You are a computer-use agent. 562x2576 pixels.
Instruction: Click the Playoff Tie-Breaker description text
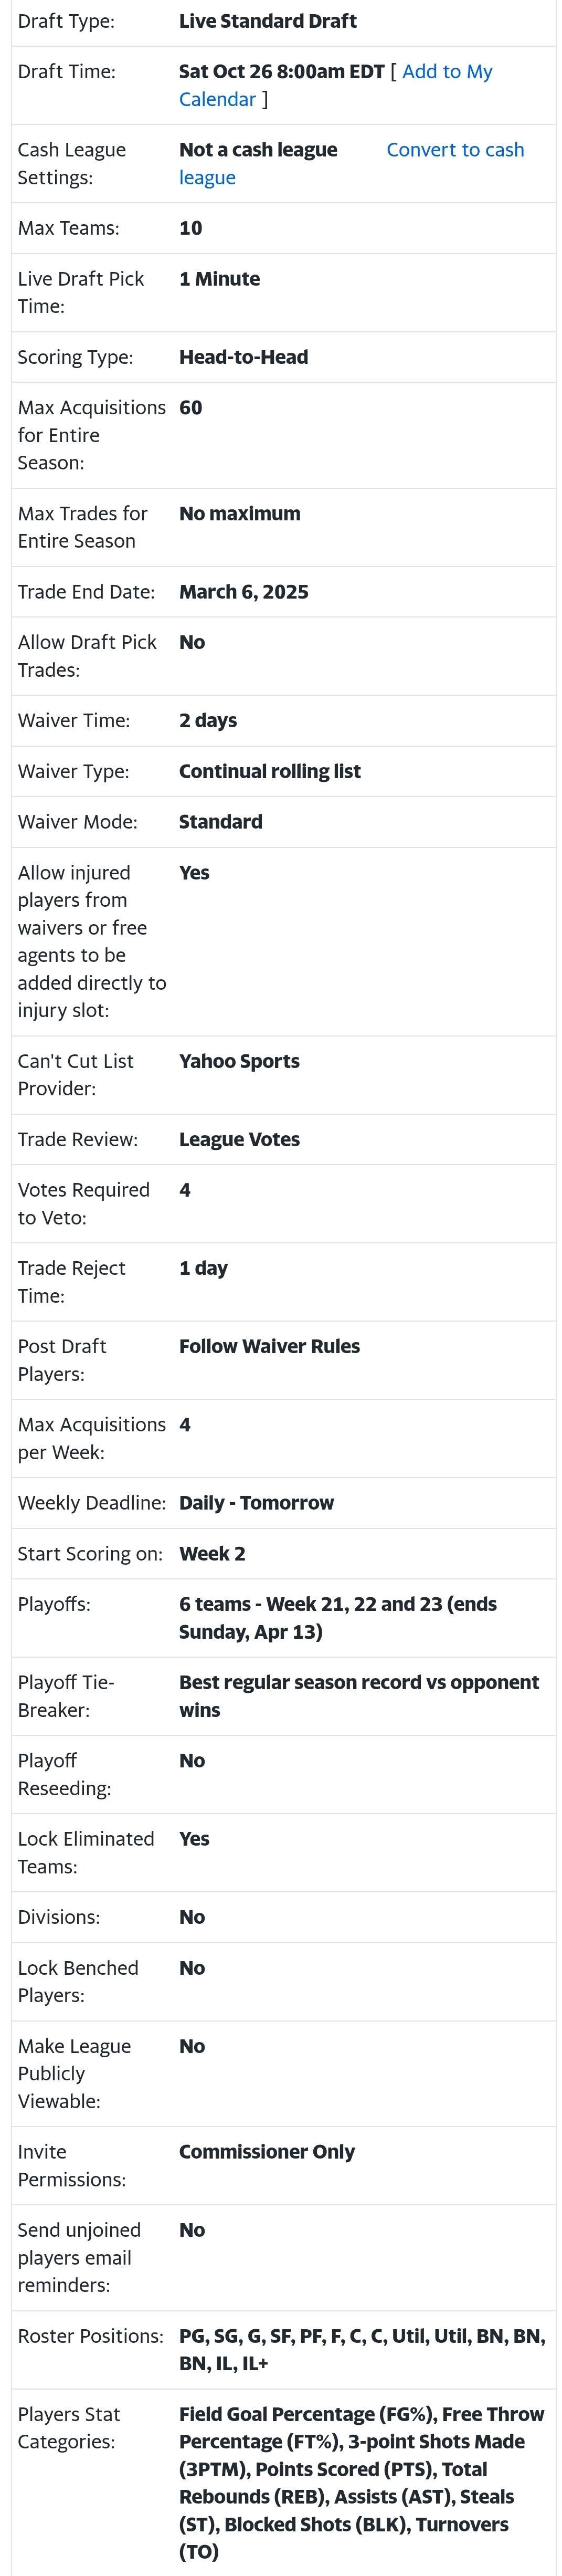point(358,1695)
